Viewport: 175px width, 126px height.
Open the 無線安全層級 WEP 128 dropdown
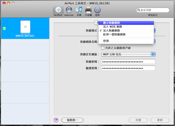pos(128,54)
